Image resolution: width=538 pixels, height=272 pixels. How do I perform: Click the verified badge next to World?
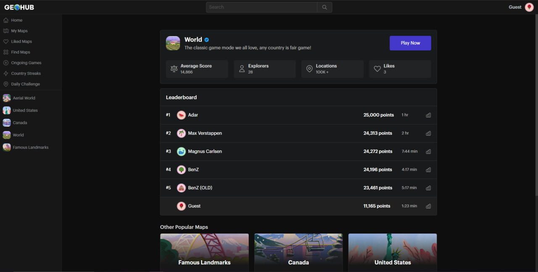click(x=207, y=39)
